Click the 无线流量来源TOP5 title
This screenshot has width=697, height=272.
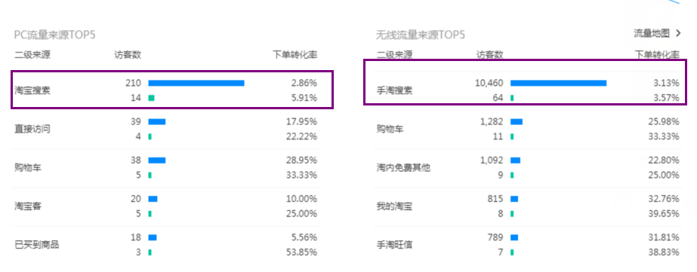click(421, 35)
